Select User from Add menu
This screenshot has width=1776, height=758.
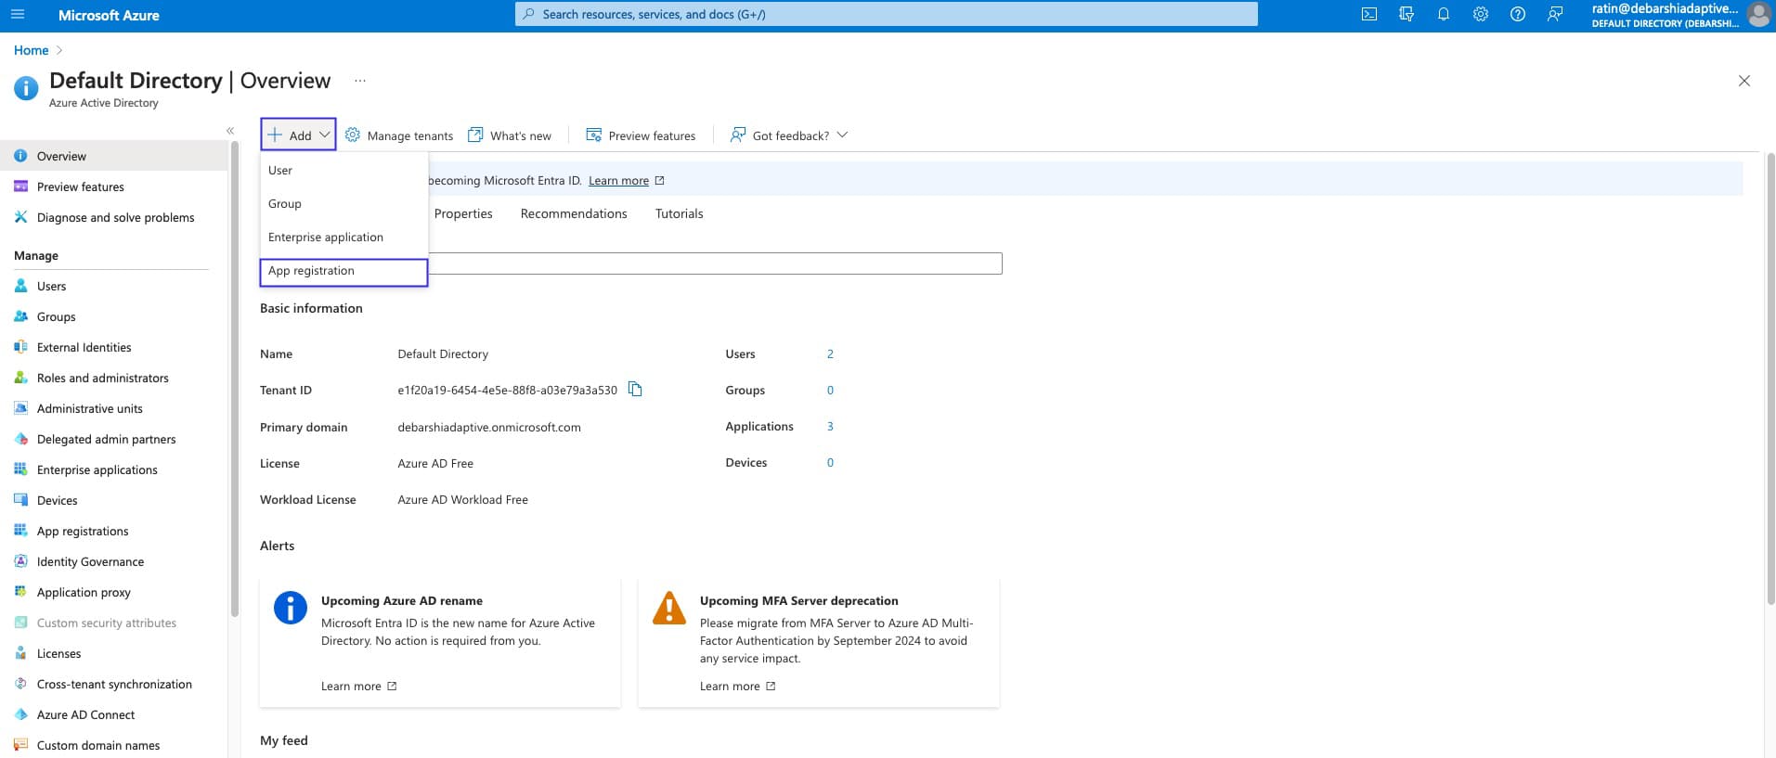click(344, 170)
